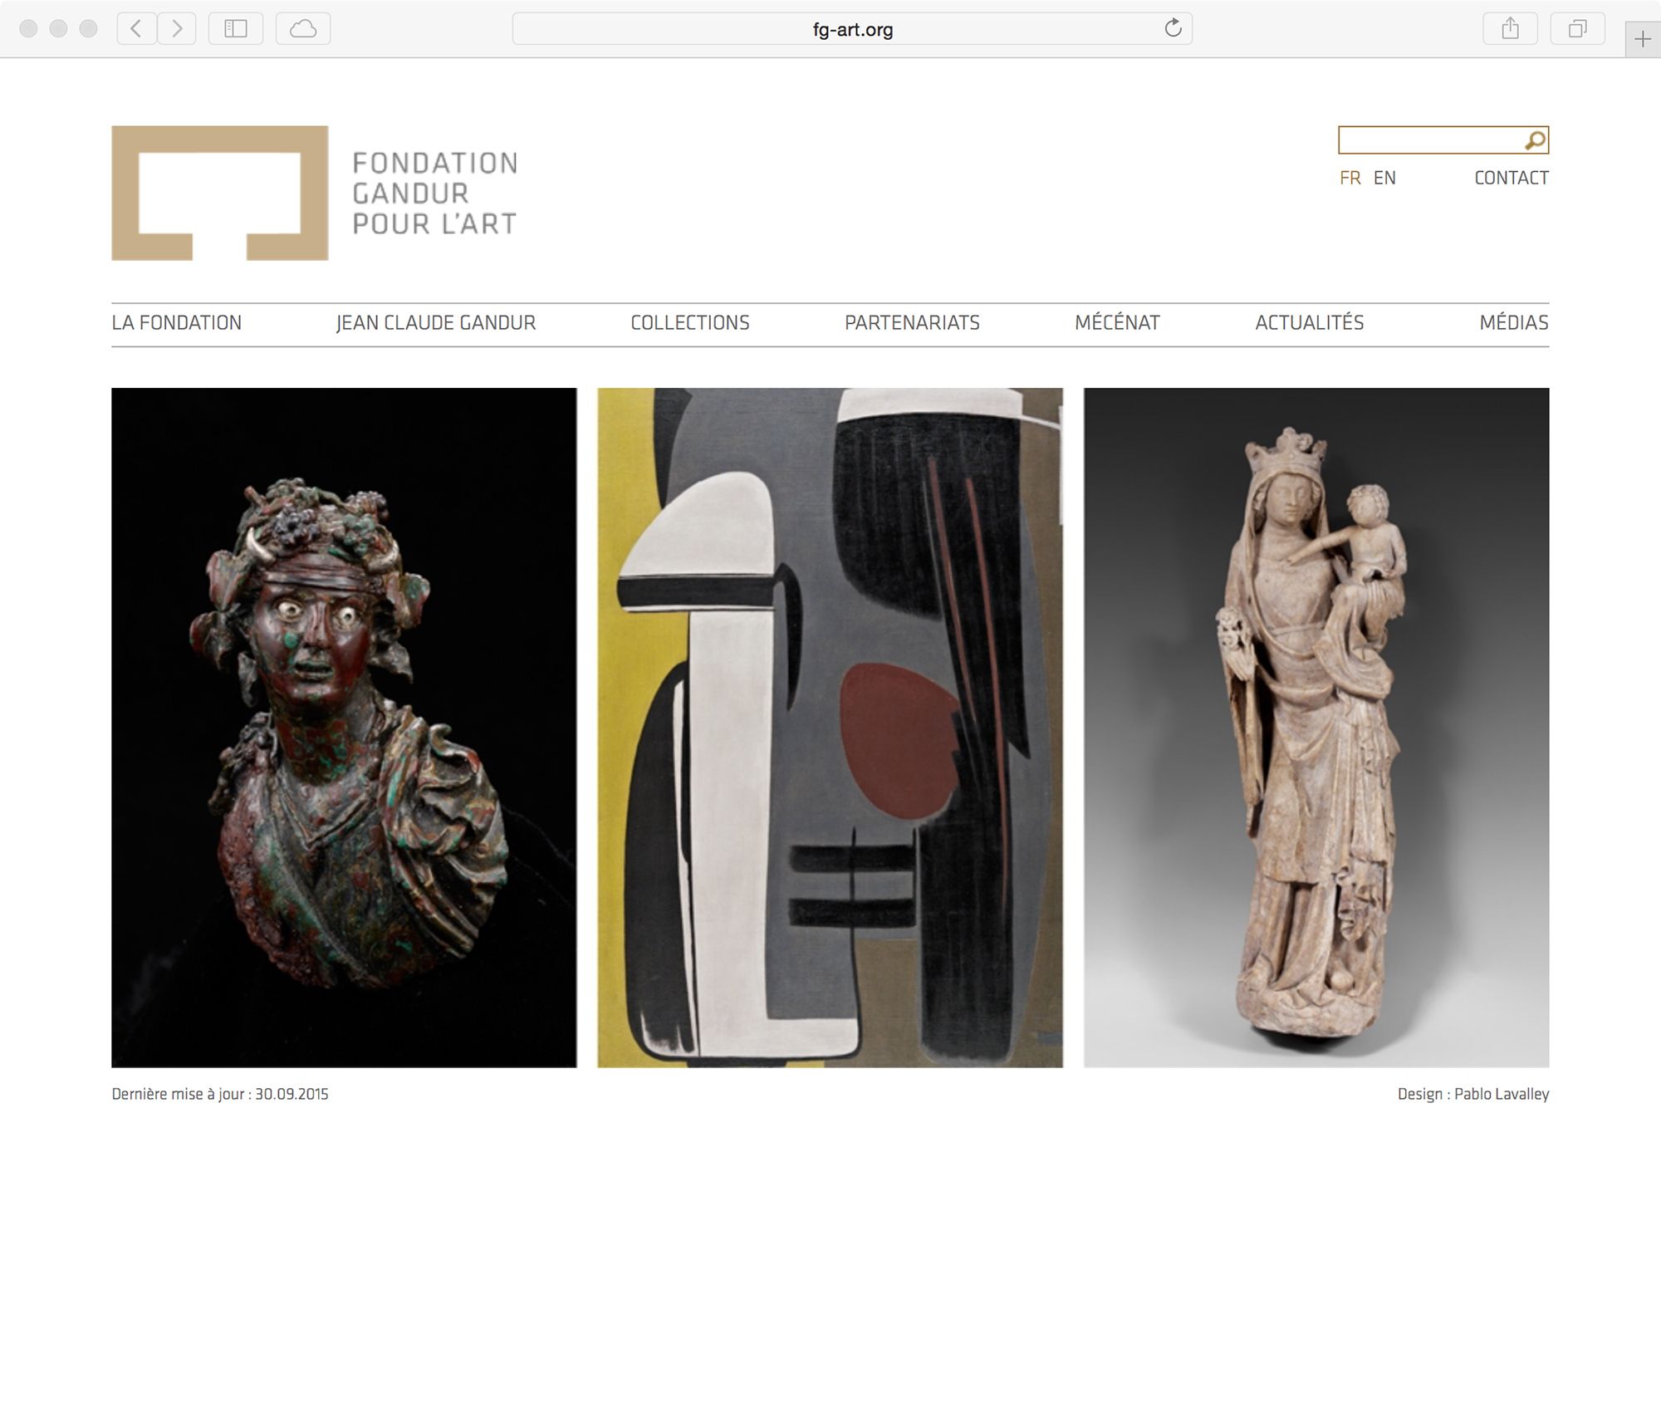1661x1412 pixels.
Task: Open the Partenariats menu item
Action: pyautogui.click(x=912, y=323)
